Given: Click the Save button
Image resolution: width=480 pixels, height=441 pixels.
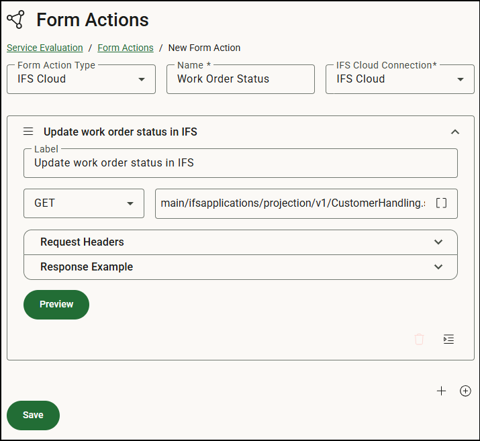Looking at the screenshot, I should pos(33,415).
